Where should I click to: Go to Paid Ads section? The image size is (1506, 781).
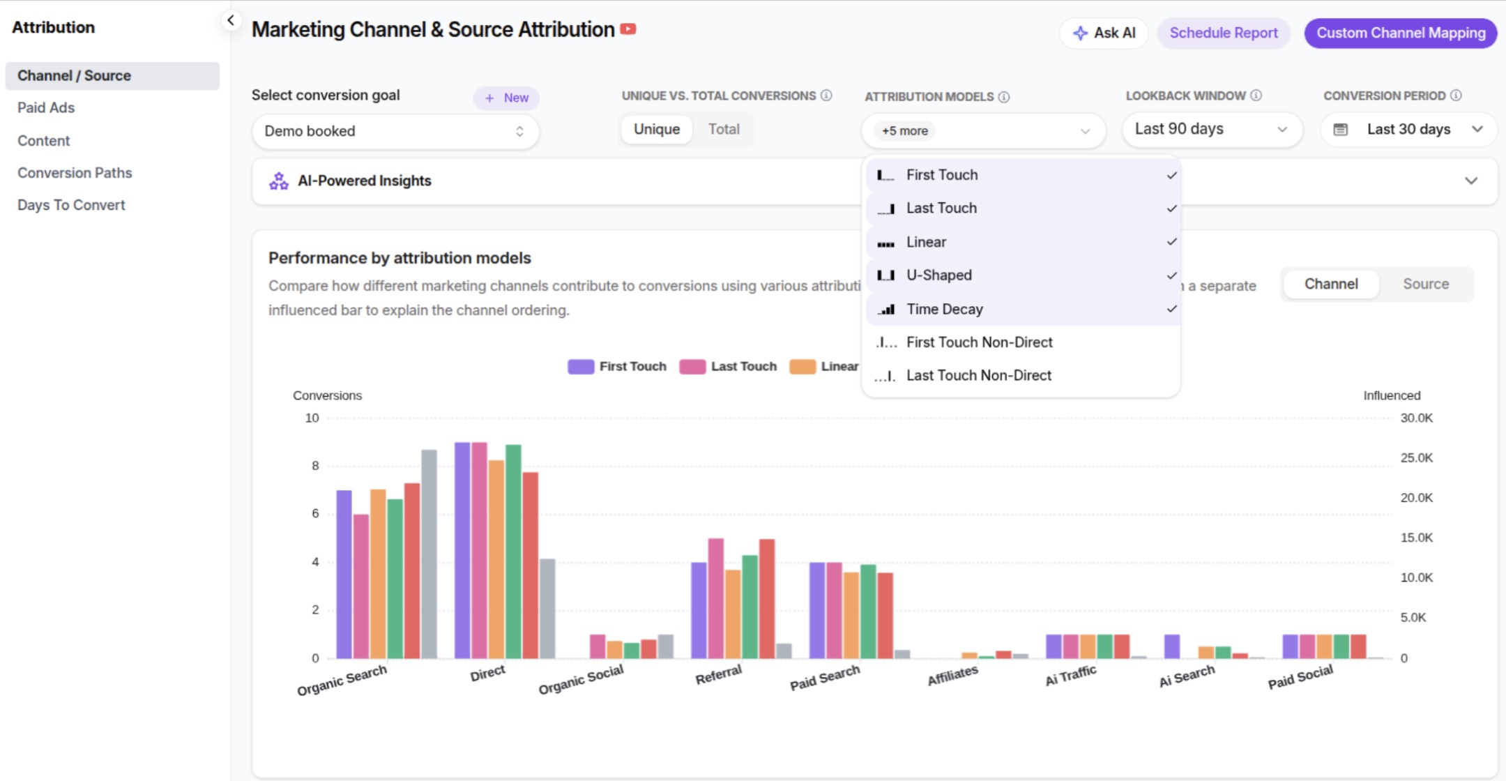tap(46, 108)
